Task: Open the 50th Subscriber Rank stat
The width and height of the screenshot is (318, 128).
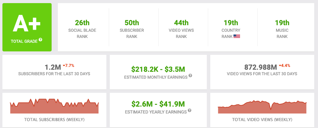Action: point(132,29)
